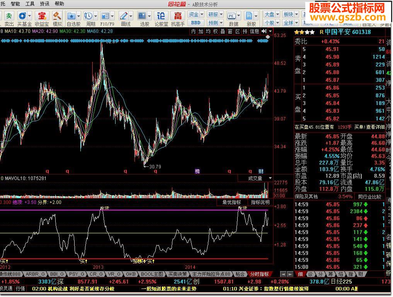Click the 榜 marker on the K-line chart
Image resolution: width=393 pixels, height=297 pixels.
(x=197, y=171)
